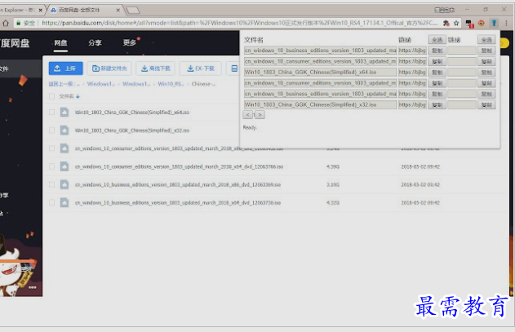The width and height of the screenshot is (515, 332).
Task: Click the 返回上一级 breadcrumb link
Action: click(x=62, y=84)
